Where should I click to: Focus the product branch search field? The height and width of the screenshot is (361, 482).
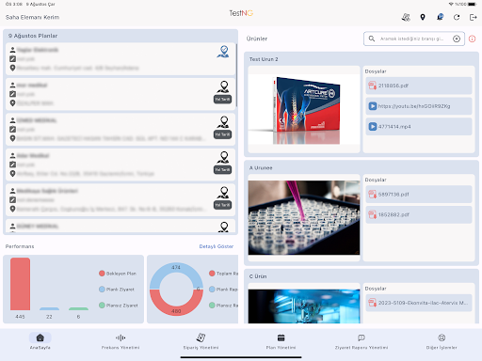[x=414, y=39]
